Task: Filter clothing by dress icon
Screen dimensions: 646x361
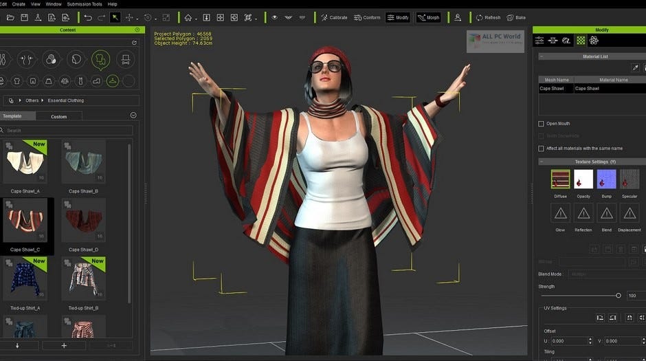Action: pos(80,81)
